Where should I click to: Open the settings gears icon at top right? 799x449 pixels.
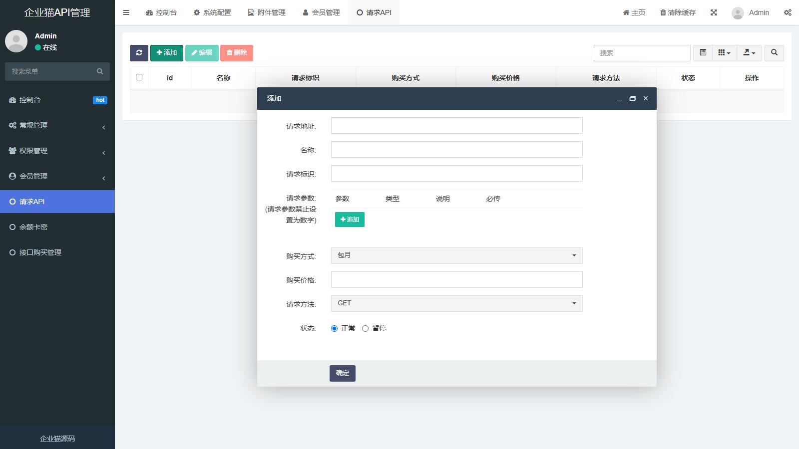(788, 12)
